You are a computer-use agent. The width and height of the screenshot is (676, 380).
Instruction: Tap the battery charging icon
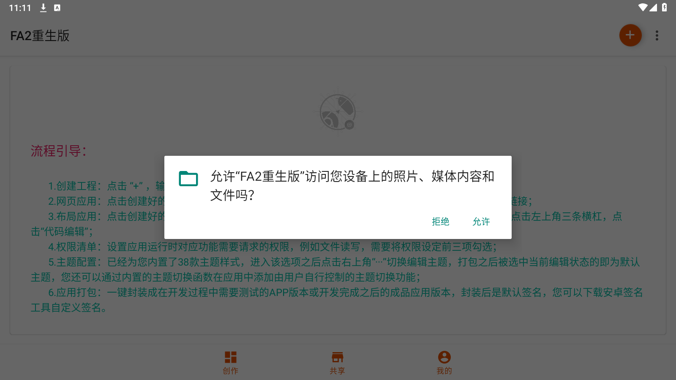665,8
